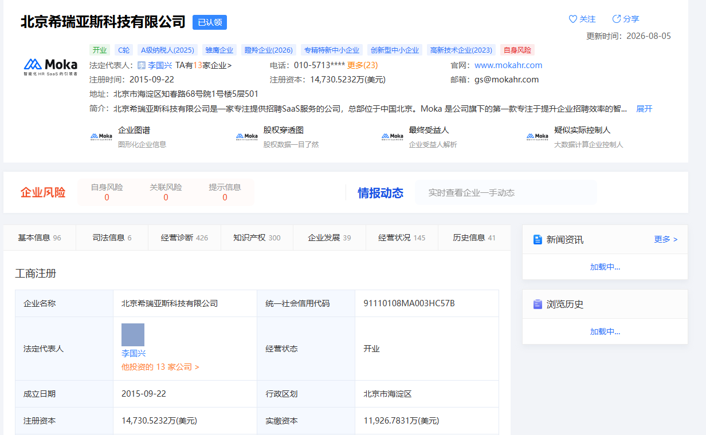Click the 浏览历史 history panel icon
This screenshot has height=435, width=706.
tap(538, 304)
